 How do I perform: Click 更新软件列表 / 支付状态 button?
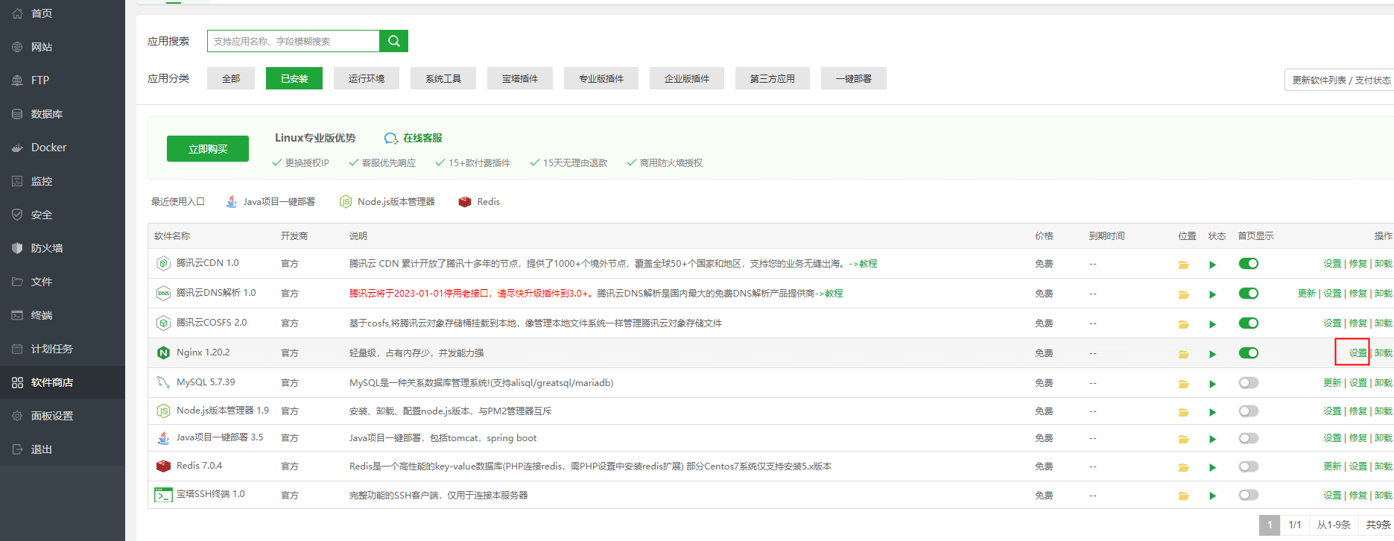point(1340,80)
